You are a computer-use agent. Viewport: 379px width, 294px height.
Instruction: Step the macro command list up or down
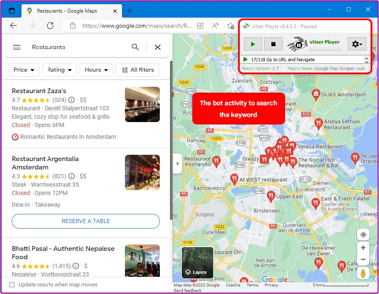click(366, 60)
